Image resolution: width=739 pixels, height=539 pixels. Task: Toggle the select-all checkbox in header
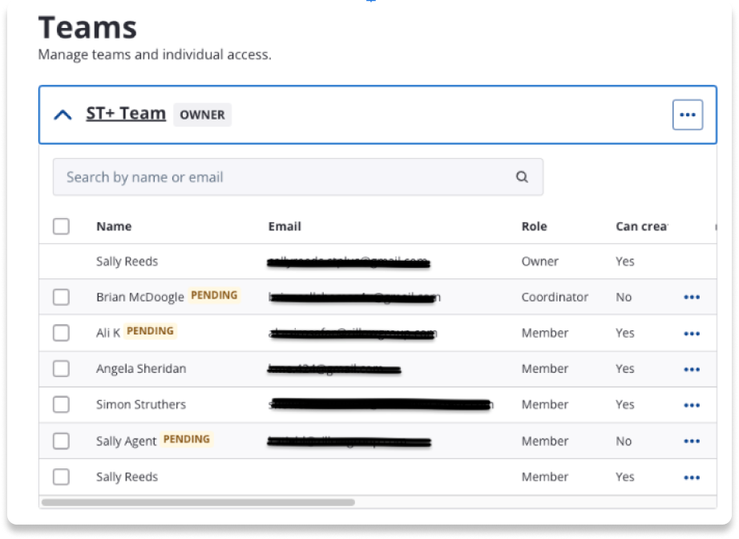click(x=62, y=226)
